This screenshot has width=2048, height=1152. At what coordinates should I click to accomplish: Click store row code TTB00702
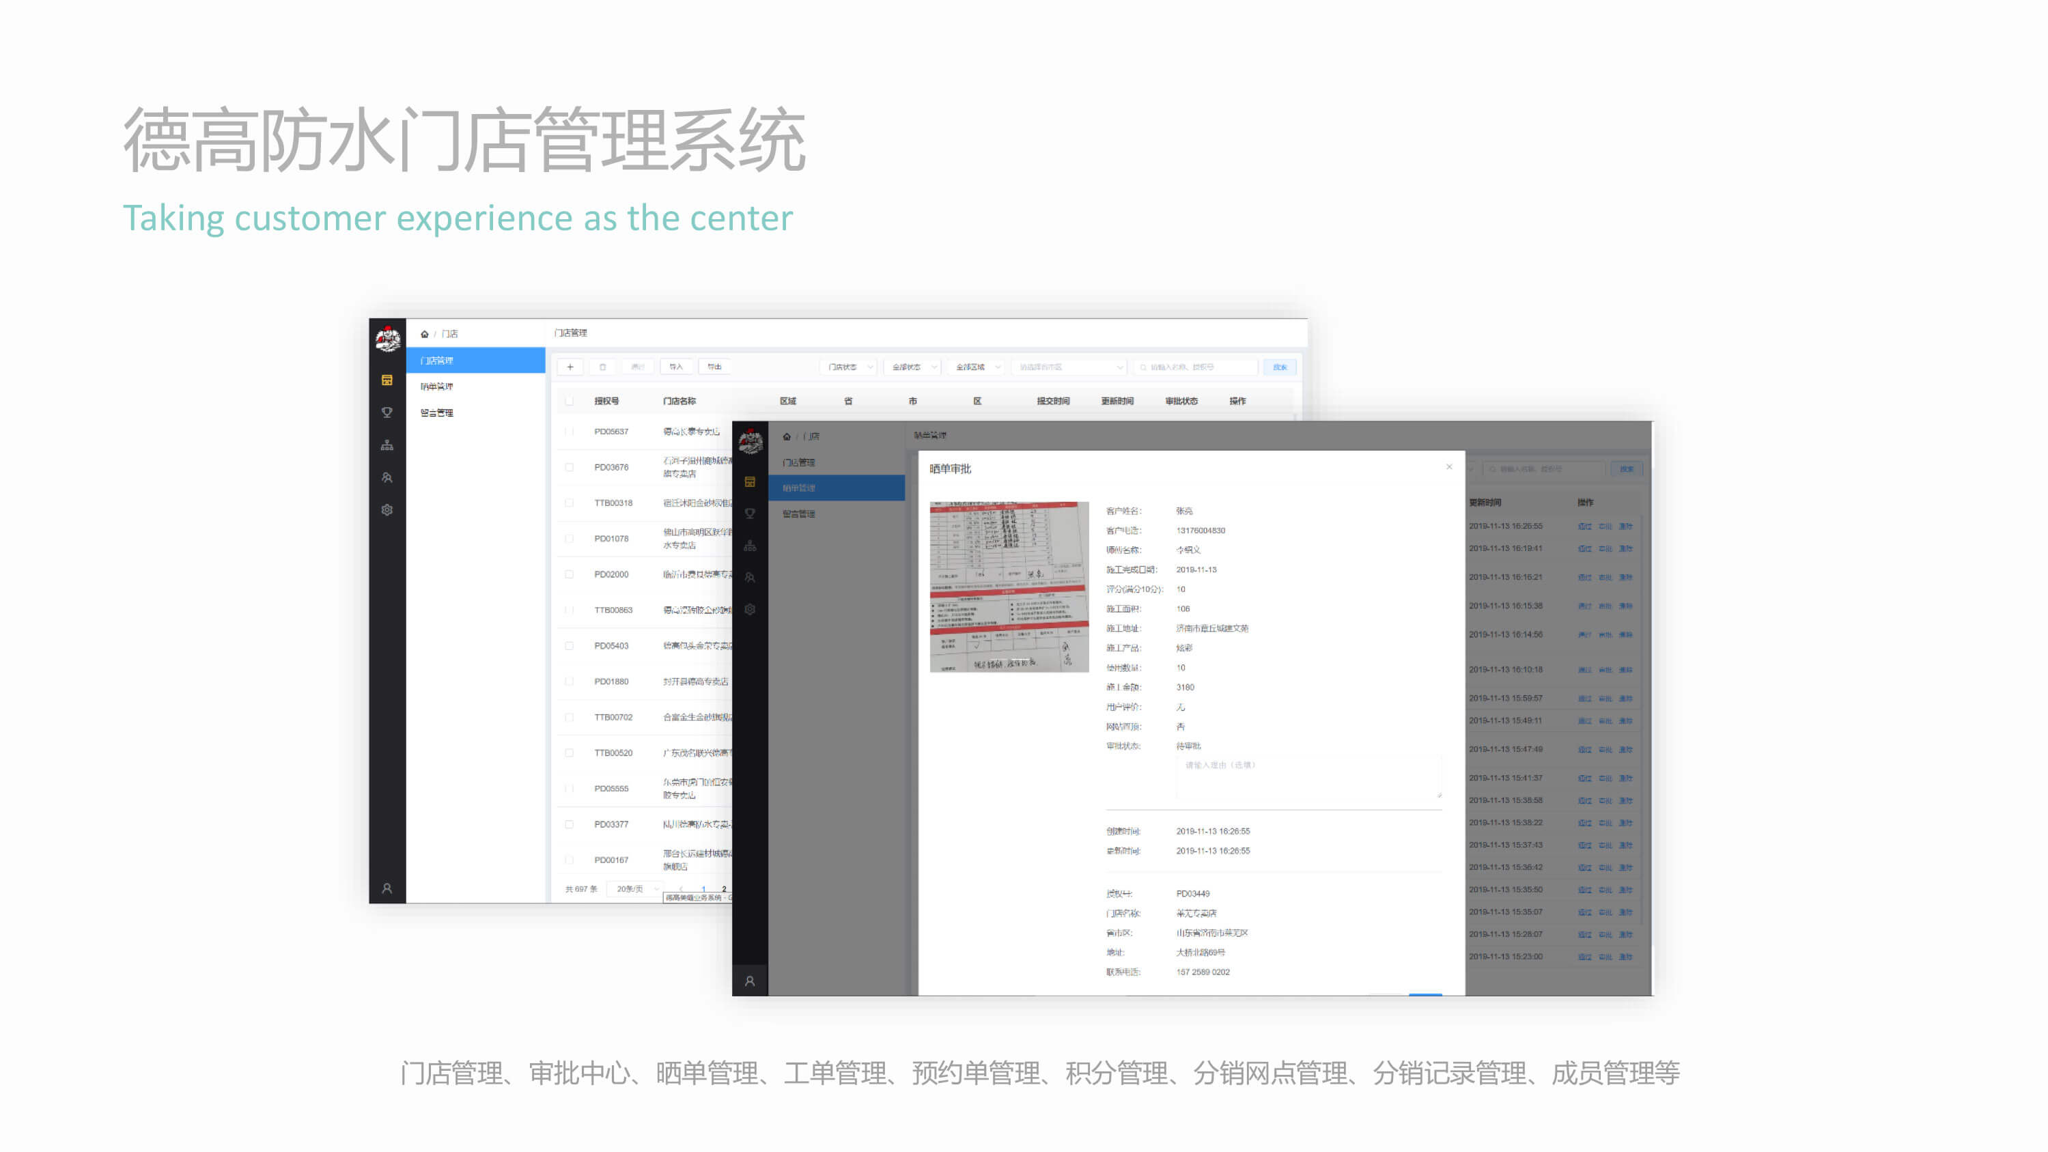614,717
